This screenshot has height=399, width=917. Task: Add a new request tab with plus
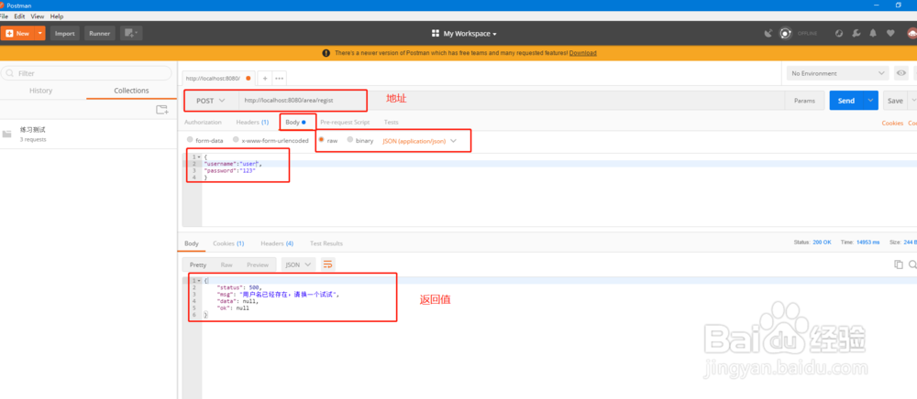[264, 78]
